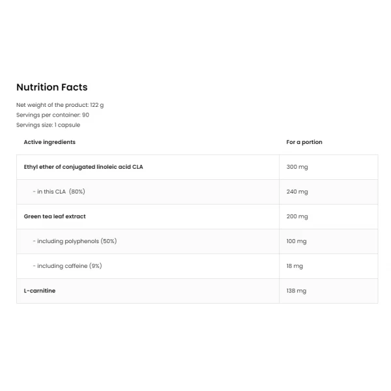The height and width of the screenshot is (391, 391).
Task: Select the in this CLA (80%) row
Action: click(197, 192)
